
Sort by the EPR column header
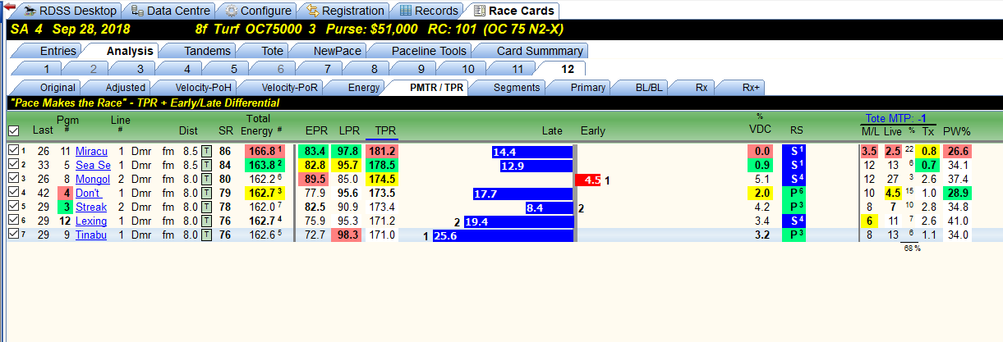click(316, 130)
